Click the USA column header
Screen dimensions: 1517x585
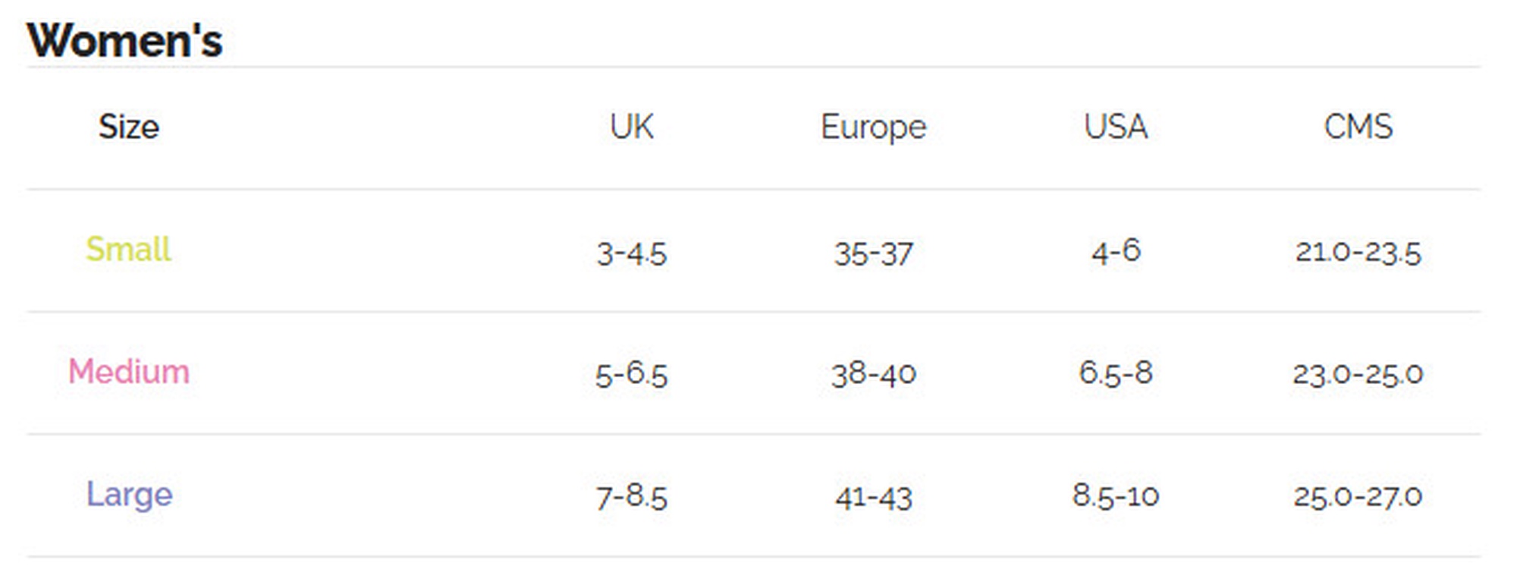[1115, 127]
